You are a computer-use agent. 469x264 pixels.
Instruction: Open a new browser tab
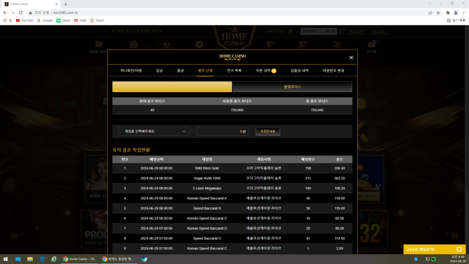(x=66, y=4)
